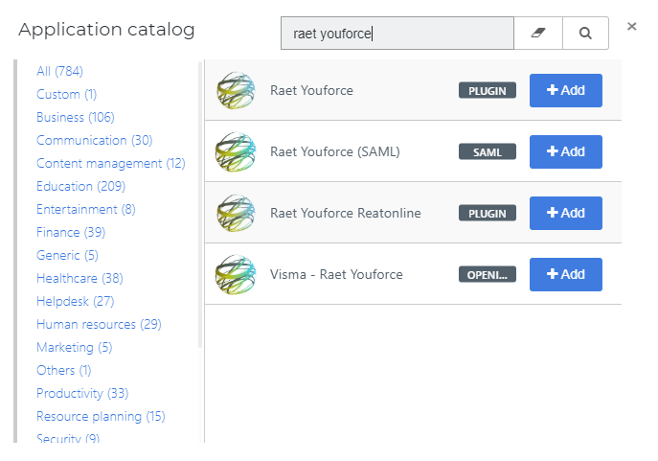Image resolution: width=658 pixels, height=461 pixels.
Task: Show Others (1) applications
Action: click(x=64, y=370)
